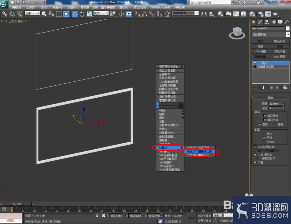291x224 pixels.
Task: Open the Layer Manager
Action: (220, 14)
